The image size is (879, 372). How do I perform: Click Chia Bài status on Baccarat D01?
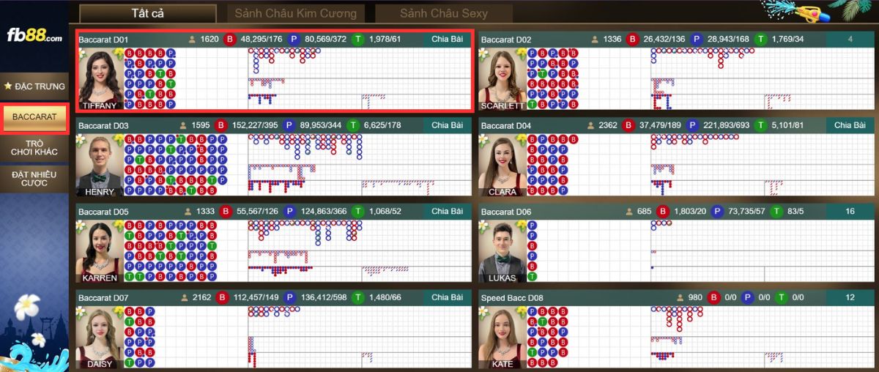tap(447, 40)
